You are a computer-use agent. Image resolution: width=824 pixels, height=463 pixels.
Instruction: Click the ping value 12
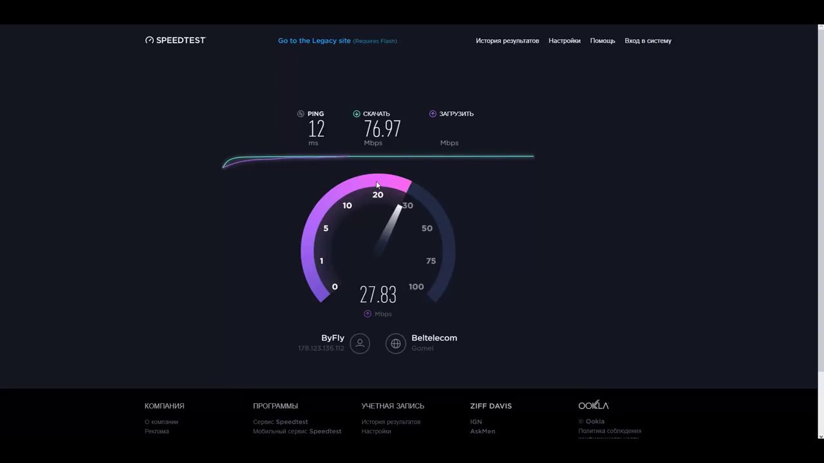316,129
